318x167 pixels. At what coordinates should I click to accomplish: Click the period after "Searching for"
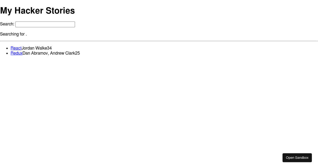[x=26, y=34]
